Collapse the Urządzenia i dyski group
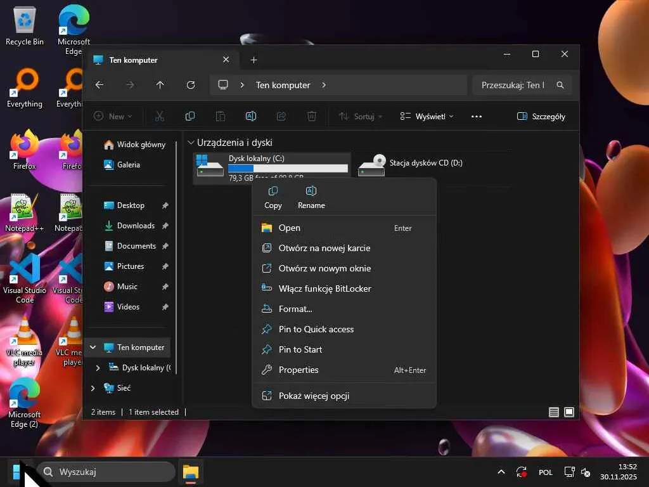 [191, 143]
